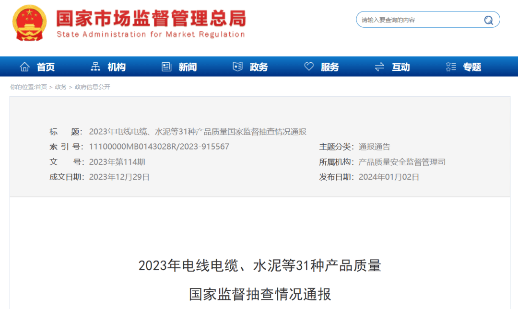The height and width of the screenshot is (309, 518).
Task: Click the 所属机构 field label
Action: (x=336, y=162)
